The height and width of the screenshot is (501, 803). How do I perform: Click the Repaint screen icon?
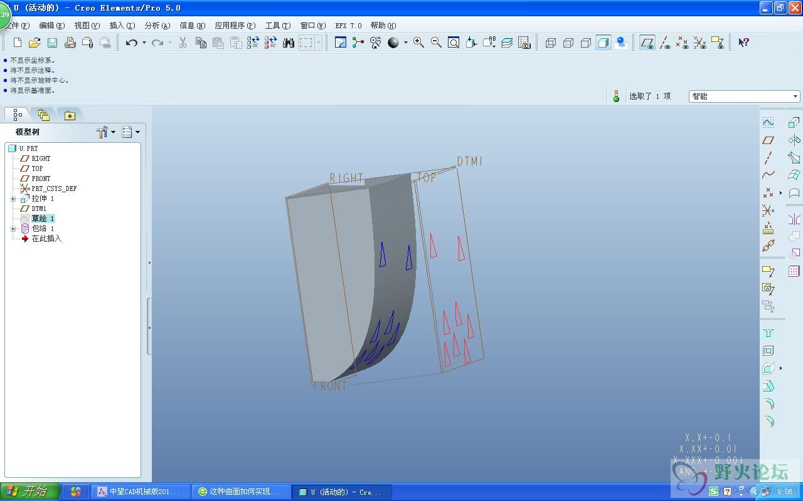341,43
